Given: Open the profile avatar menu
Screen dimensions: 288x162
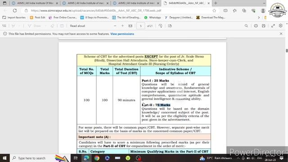Looking at the screenshot, I should (263, 11).
